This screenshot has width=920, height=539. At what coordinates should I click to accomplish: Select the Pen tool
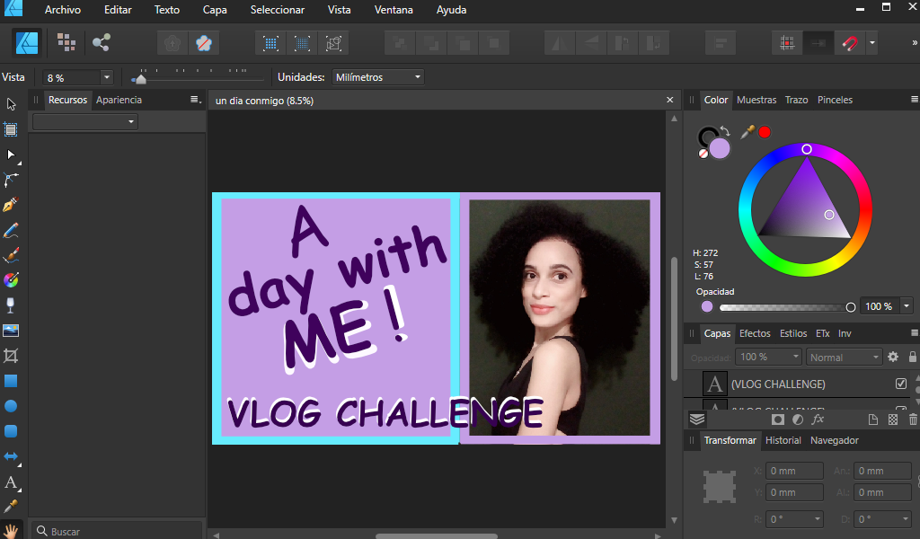pos(11,205)
